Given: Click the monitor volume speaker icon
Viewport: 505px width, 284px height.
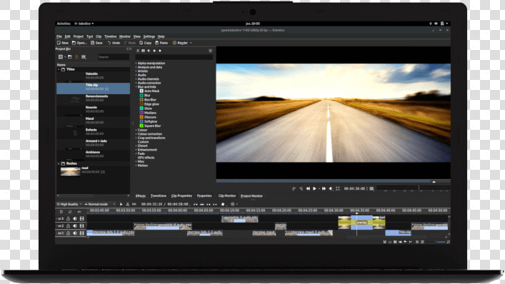Looking at the screenshot, I should [x=331, y=188].
